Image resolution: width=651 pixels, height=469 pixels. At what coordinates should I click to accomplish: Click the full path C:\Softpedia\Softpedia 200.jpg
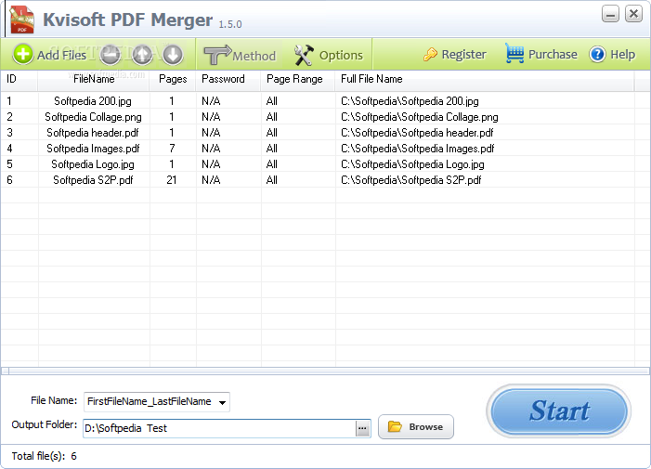click(x=410, y=101)
